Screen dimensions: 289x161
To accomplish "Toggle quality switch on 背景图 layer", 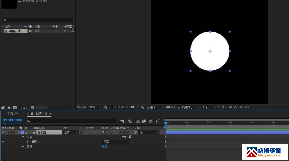I will click(x=110, y=132).
